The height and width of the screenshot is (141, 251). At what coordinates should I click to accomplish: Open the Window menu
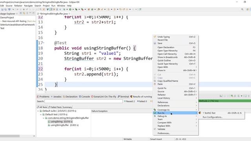61,5
